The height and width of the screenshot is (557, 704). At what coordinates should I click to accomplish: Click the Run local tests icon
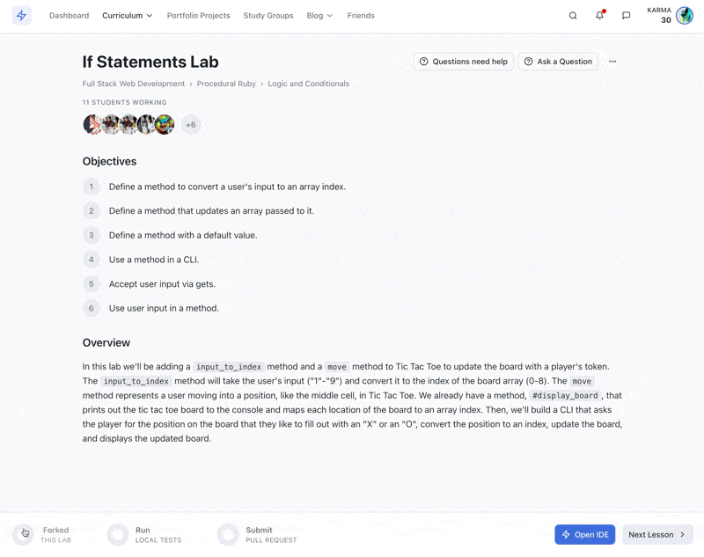[119, 534]
